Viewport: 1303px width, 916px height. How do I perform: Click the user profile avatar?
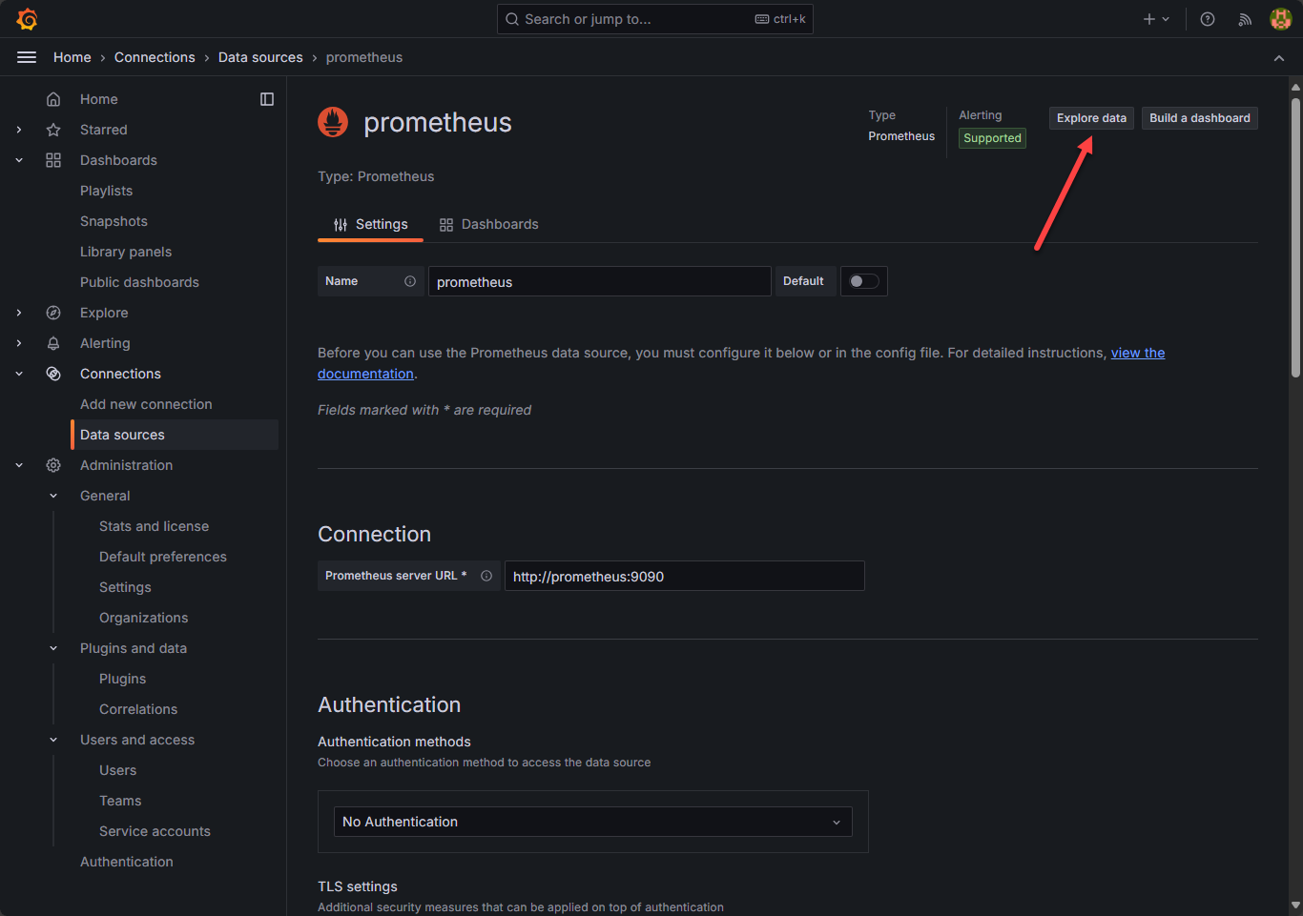(1280, 19)
